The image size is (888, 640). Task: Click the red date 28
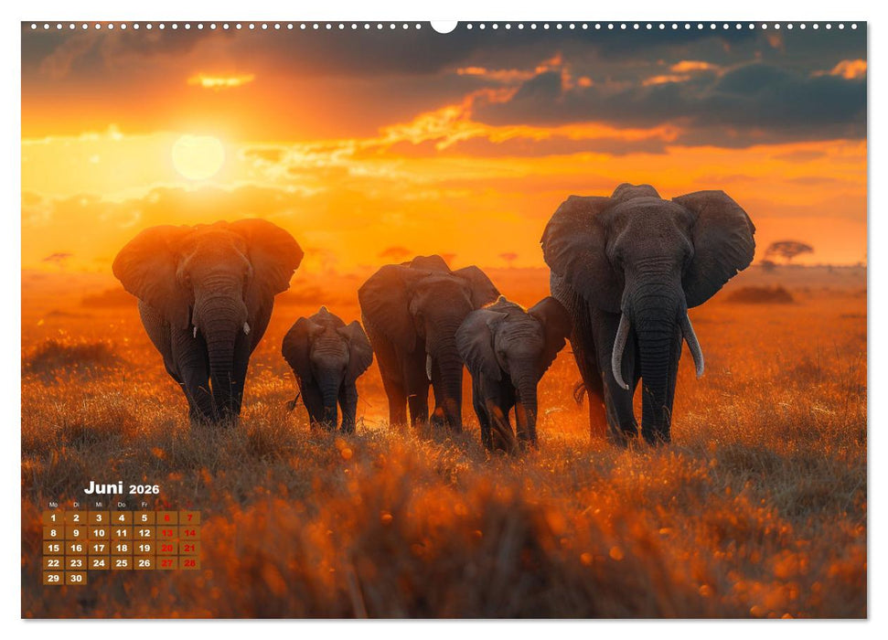click(x=190, y=562)
